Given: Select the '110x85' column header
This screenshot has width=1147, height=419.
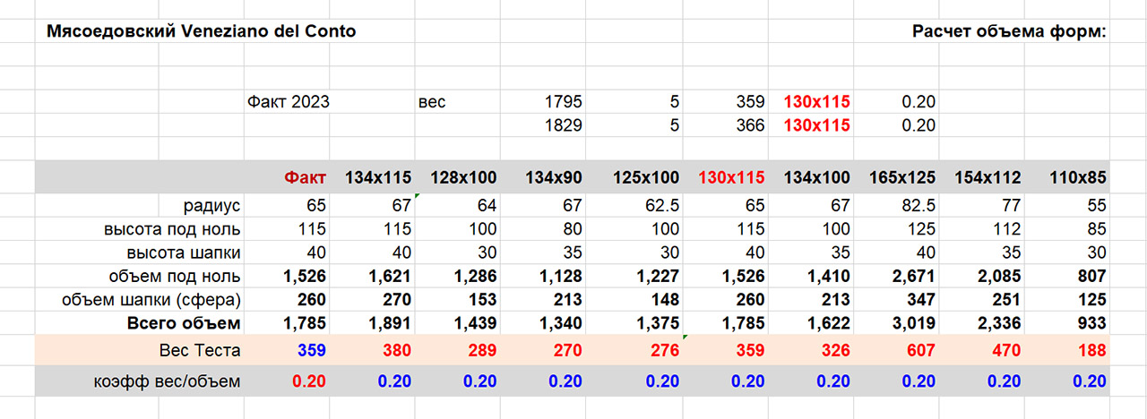Looking at the screenshot, I should click(1078, 178).
